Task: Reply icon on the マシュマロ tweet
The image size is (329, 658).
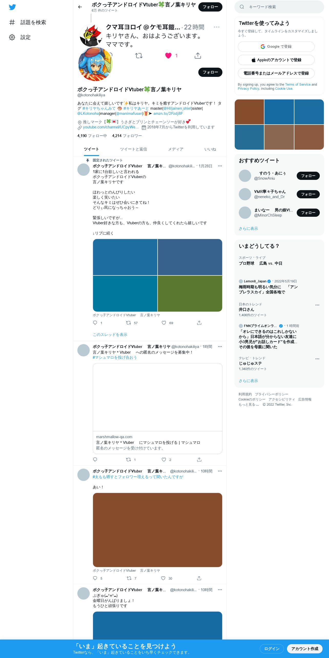Action: (95, 460)
